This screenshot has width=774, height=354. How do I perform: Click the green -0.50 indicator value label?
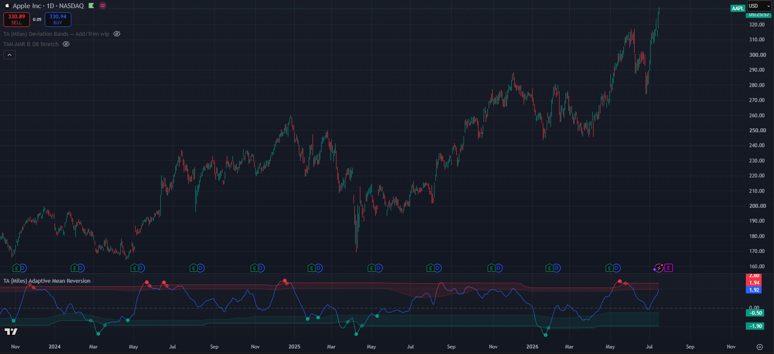(x=754, y=313)
